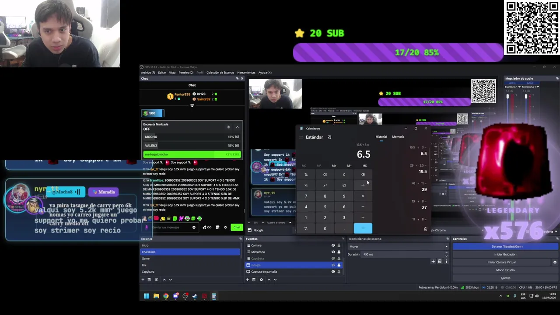560x315 pixels.
Task: Open File Explorer from the taskbar
Action: pos(156,296)
